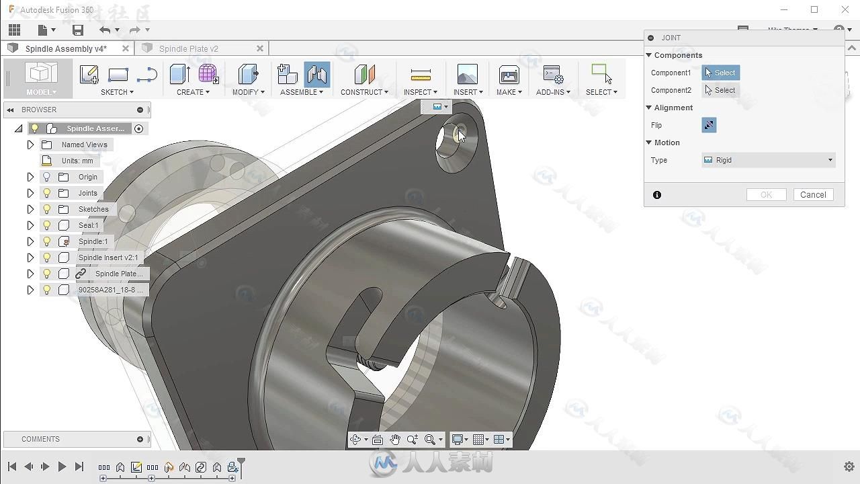Toggle visibility bulb of 90258A281 component

(46, 290)
